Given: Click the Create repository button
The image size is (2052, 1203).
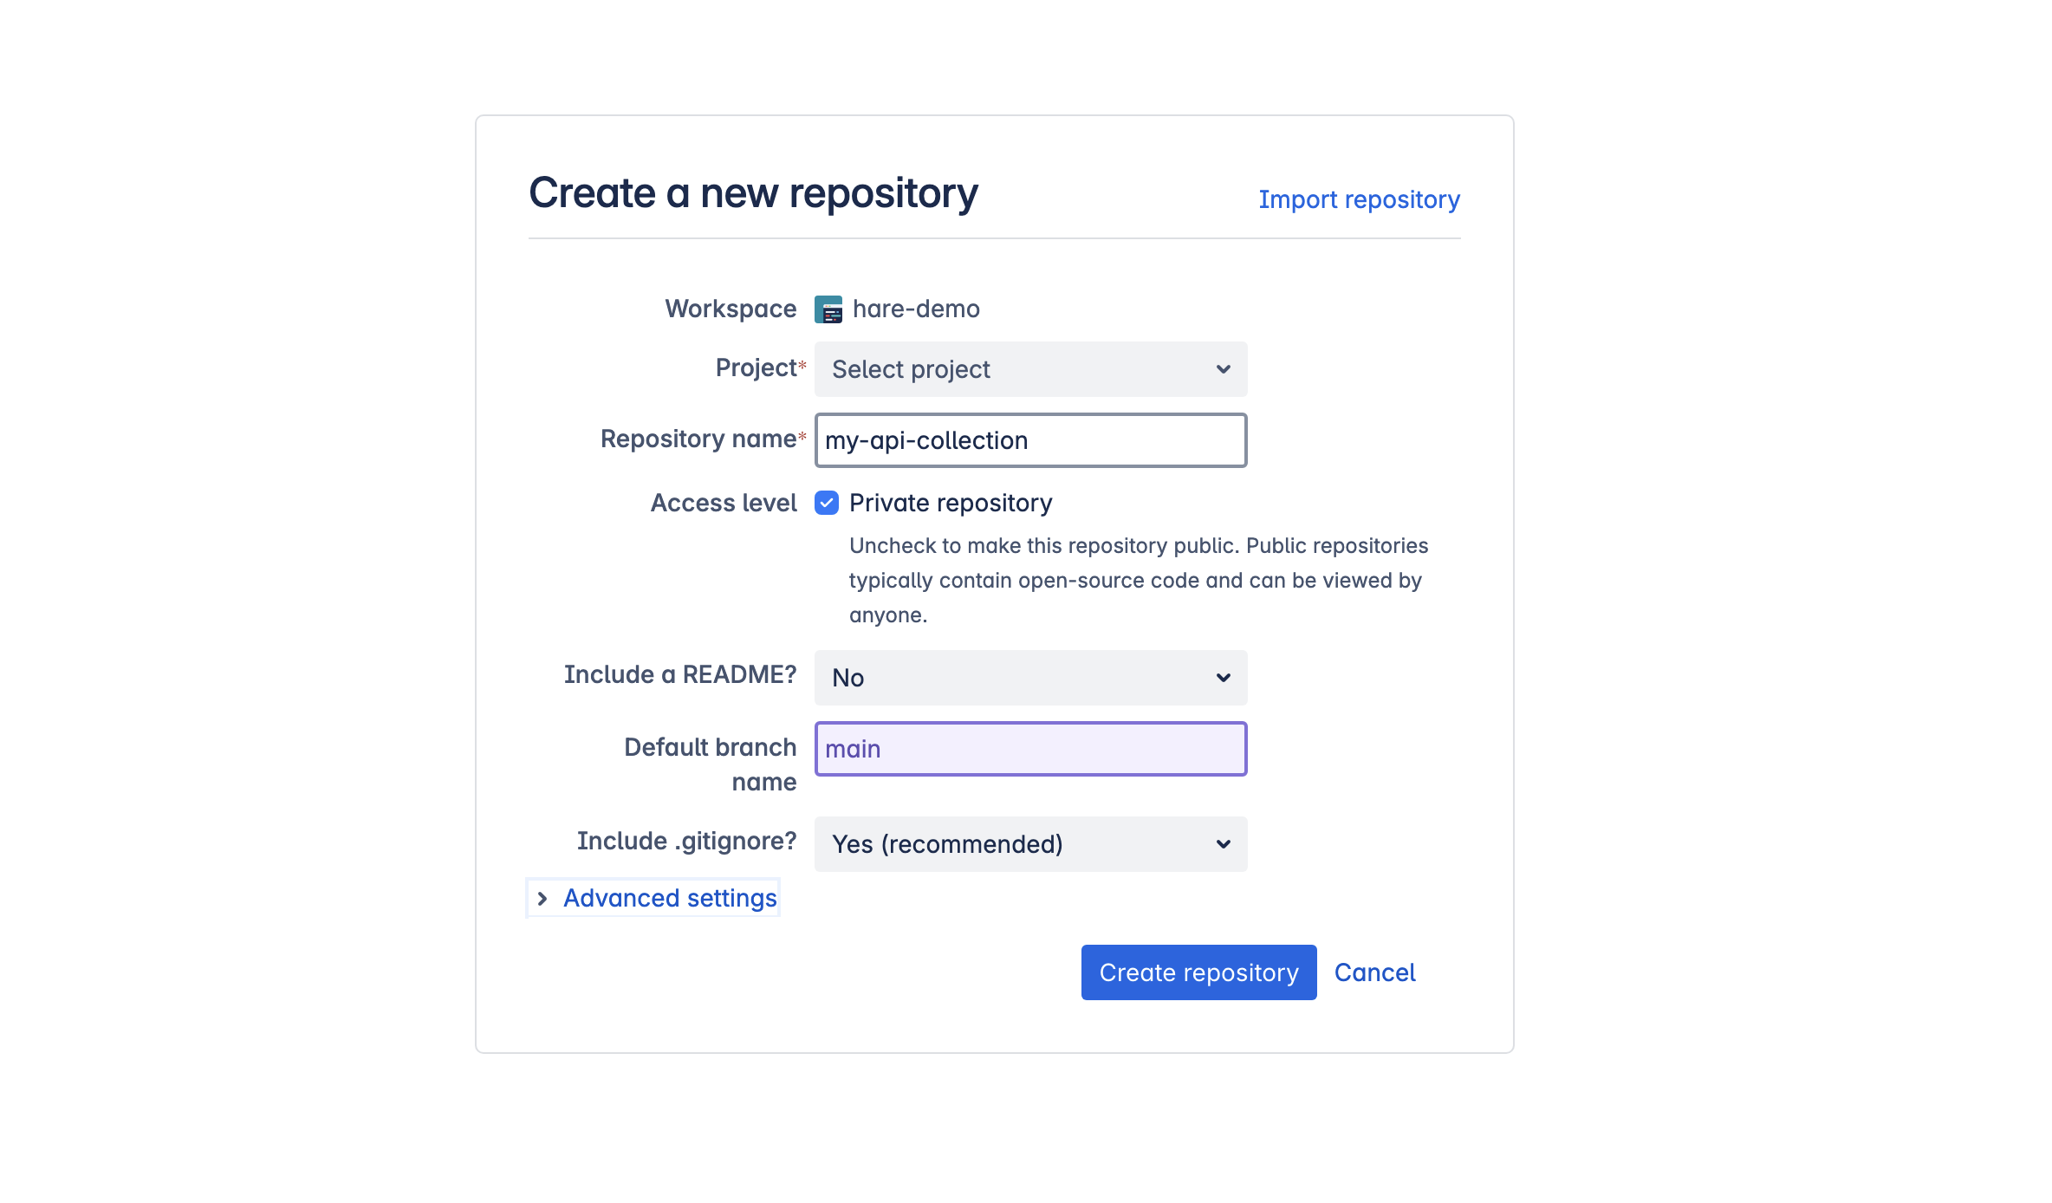Looking at the screenshot, I should [x=1198, y=972].
